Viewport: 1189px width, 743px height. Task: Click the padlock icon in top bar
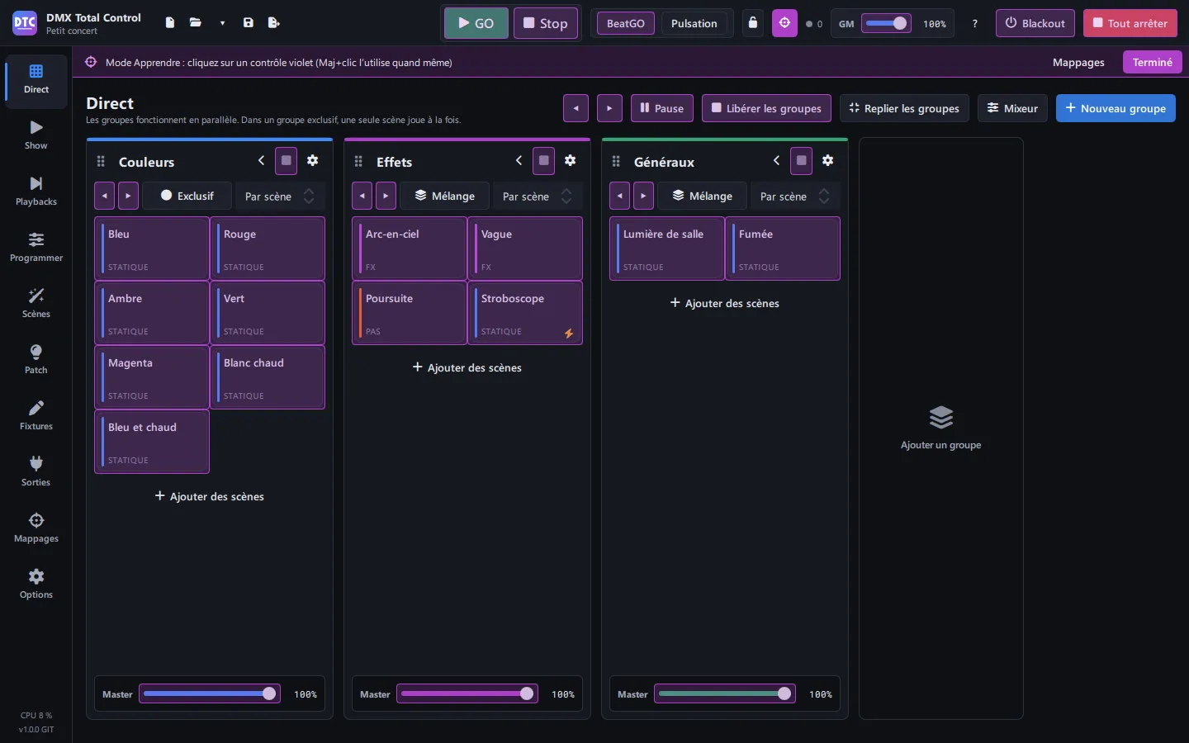pos(753,23)
